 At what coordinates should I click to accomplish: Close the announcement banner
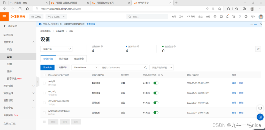click(261, 24)
